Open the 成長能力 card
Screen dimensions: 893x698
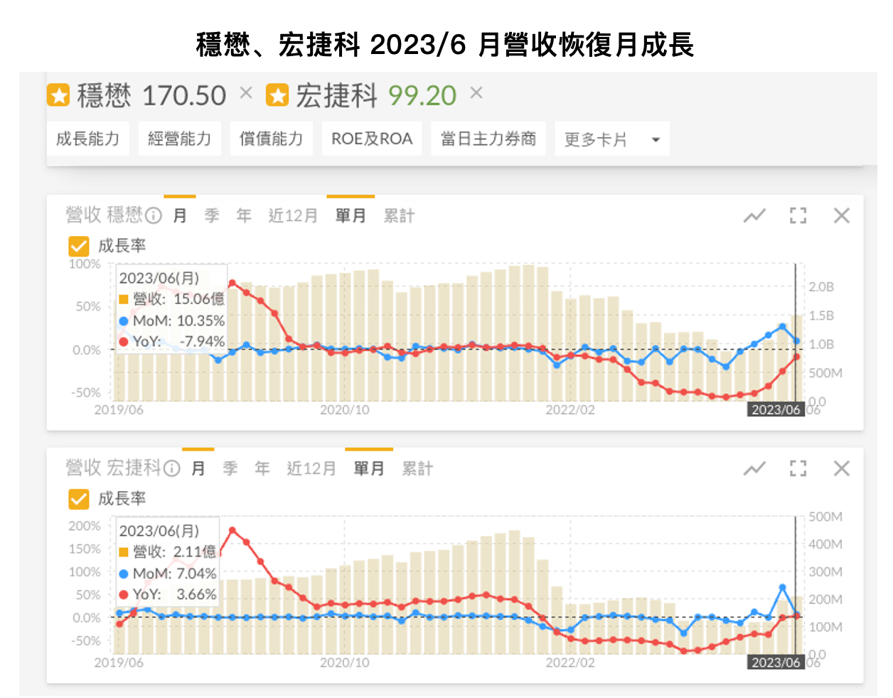[x=88, y=139]
